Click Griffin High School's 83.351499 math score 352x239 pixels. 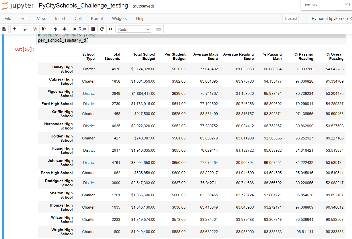(209, 114)
